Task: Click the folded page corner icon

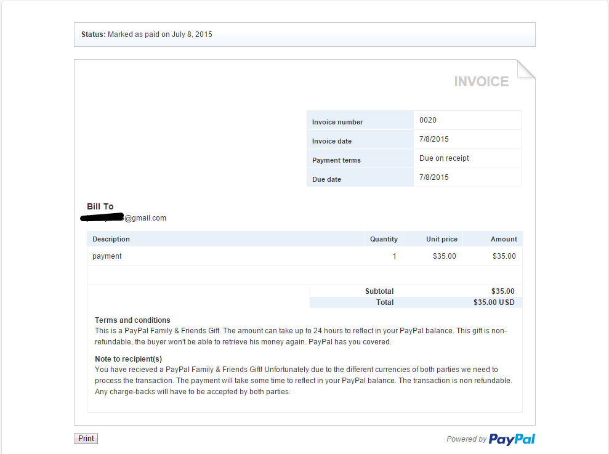Action: (526, 70)
